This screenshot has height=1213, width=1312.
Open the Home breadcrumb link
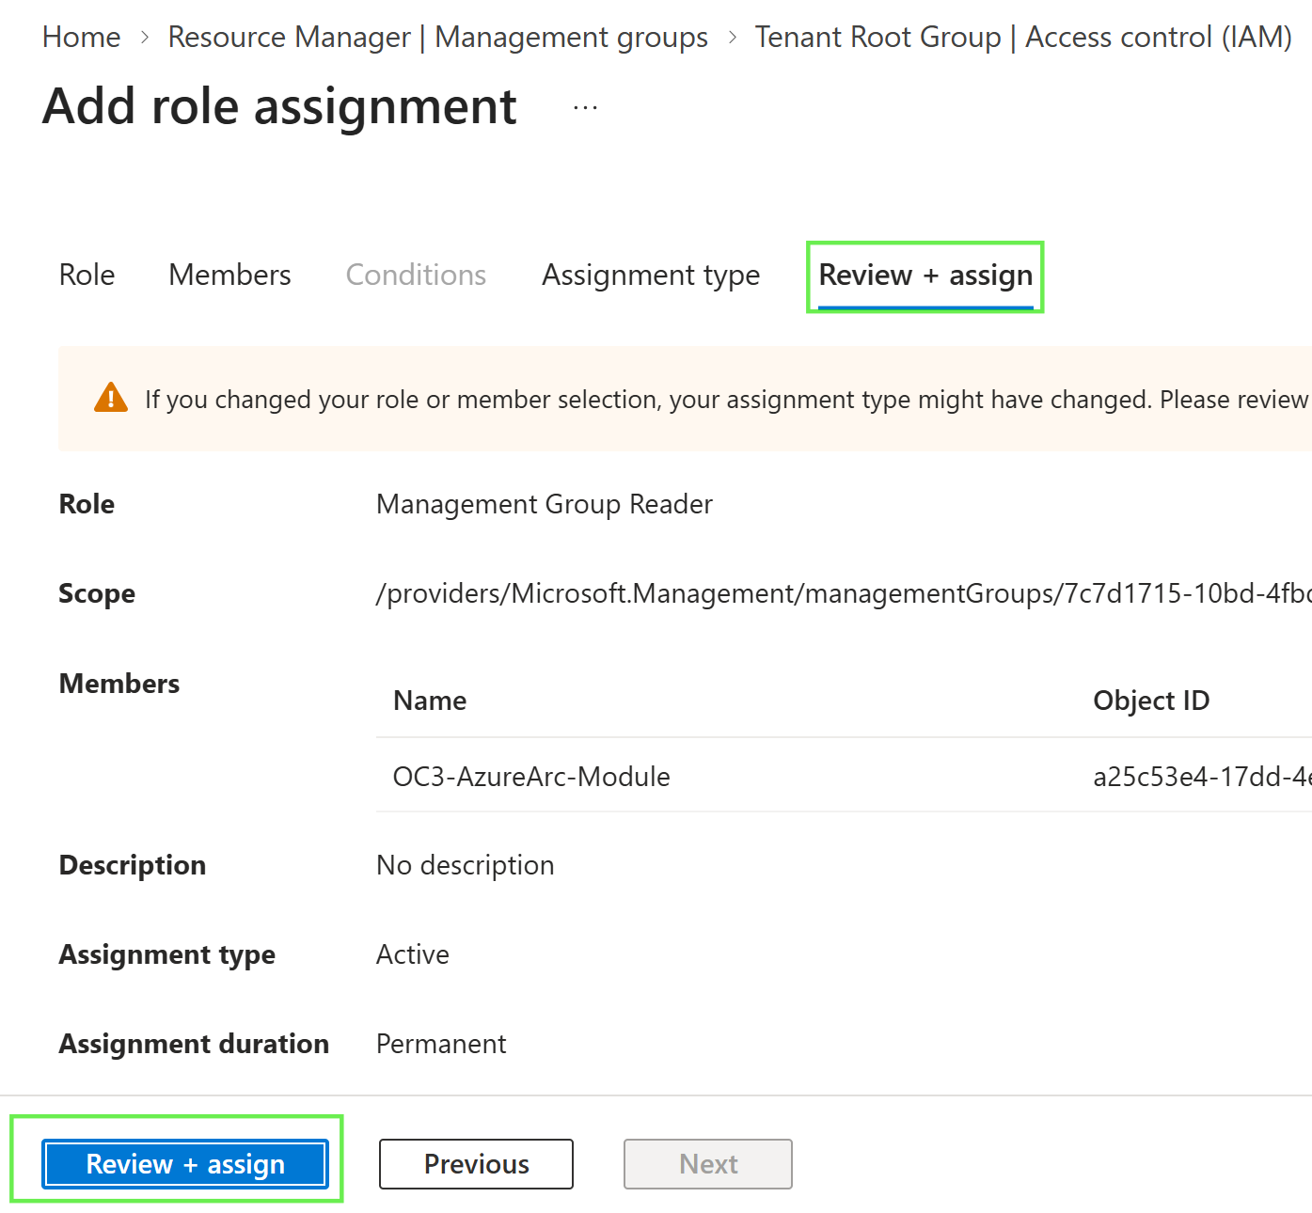pyautogui.click(x=82, y=37)
